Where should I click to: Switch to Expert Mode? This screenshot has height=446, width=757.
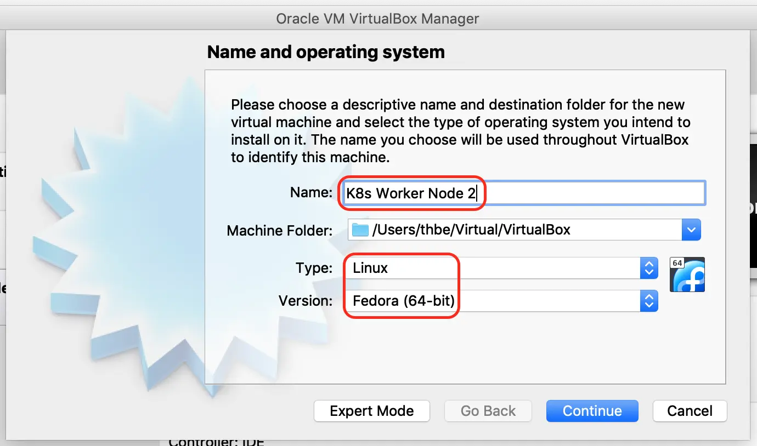click(371, 411)
